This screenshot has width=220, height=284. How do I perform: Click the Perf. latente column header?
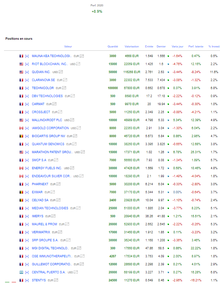click(196, 47)
